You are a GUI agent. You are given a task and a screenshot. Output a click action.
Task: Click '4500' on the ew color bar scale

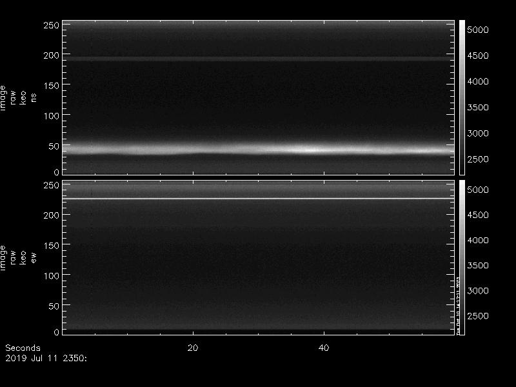pyautogui.click(x=478, y=215)
